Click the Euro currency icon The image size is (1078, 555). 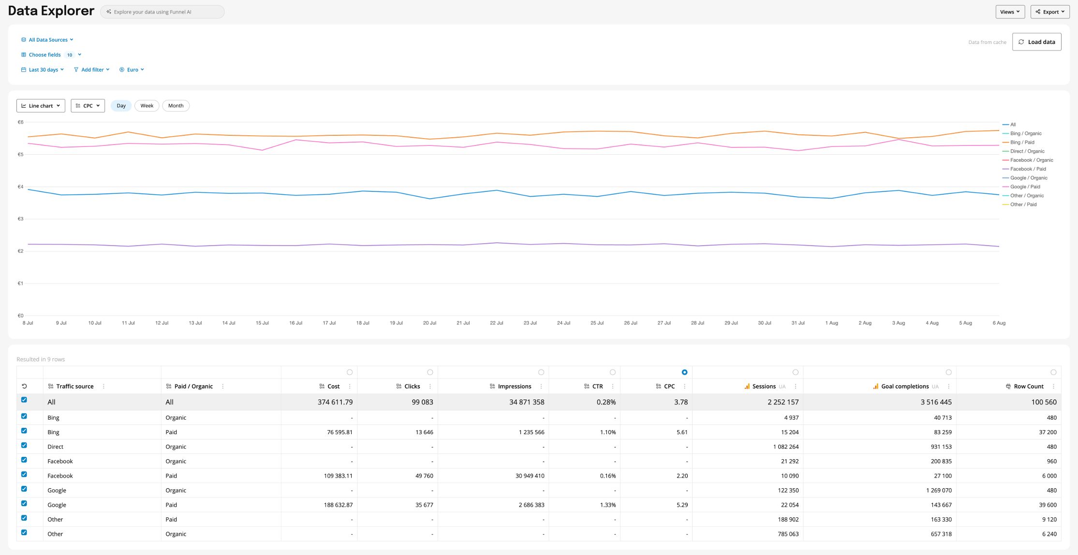point(122,70)
